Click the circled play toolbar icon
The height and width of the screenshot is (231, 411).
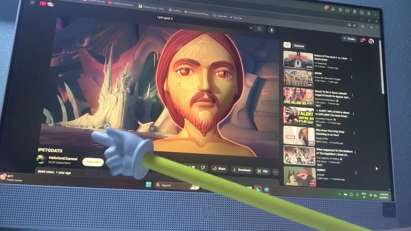[x=362, y=12]
